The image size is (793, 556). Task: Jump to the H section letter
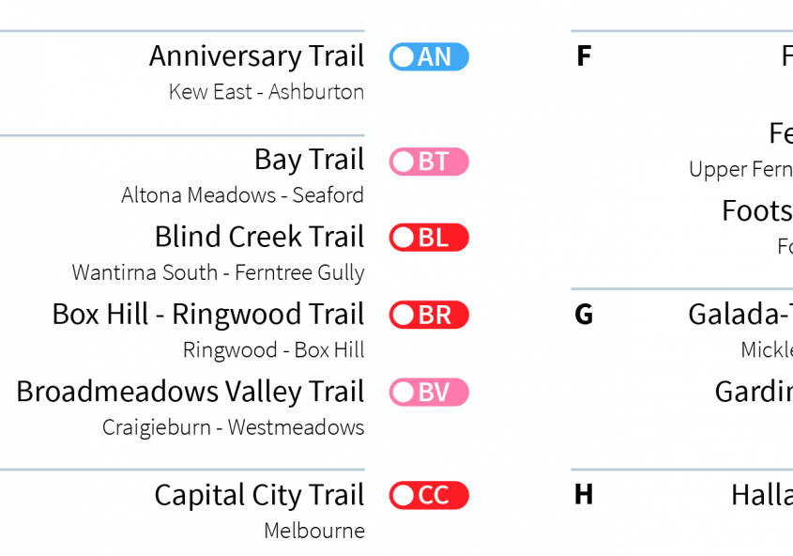click(584, 495)
